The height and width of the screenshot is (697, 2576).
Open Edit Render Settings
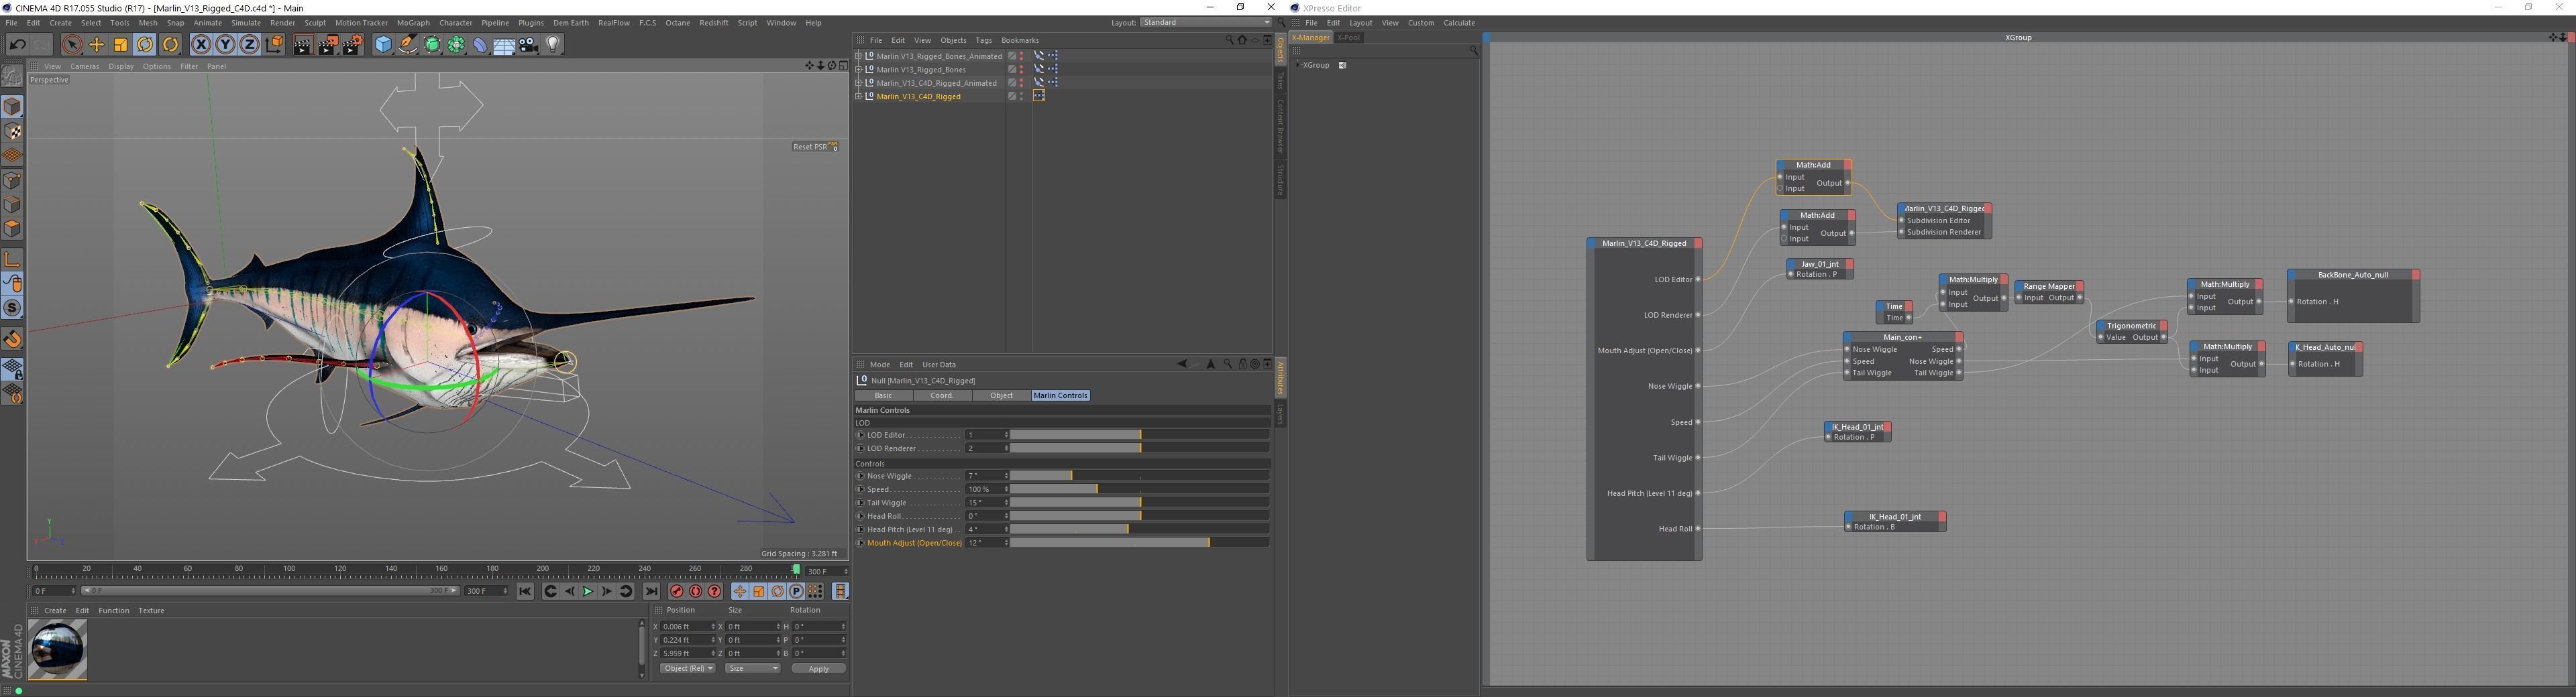coord(353,44)
